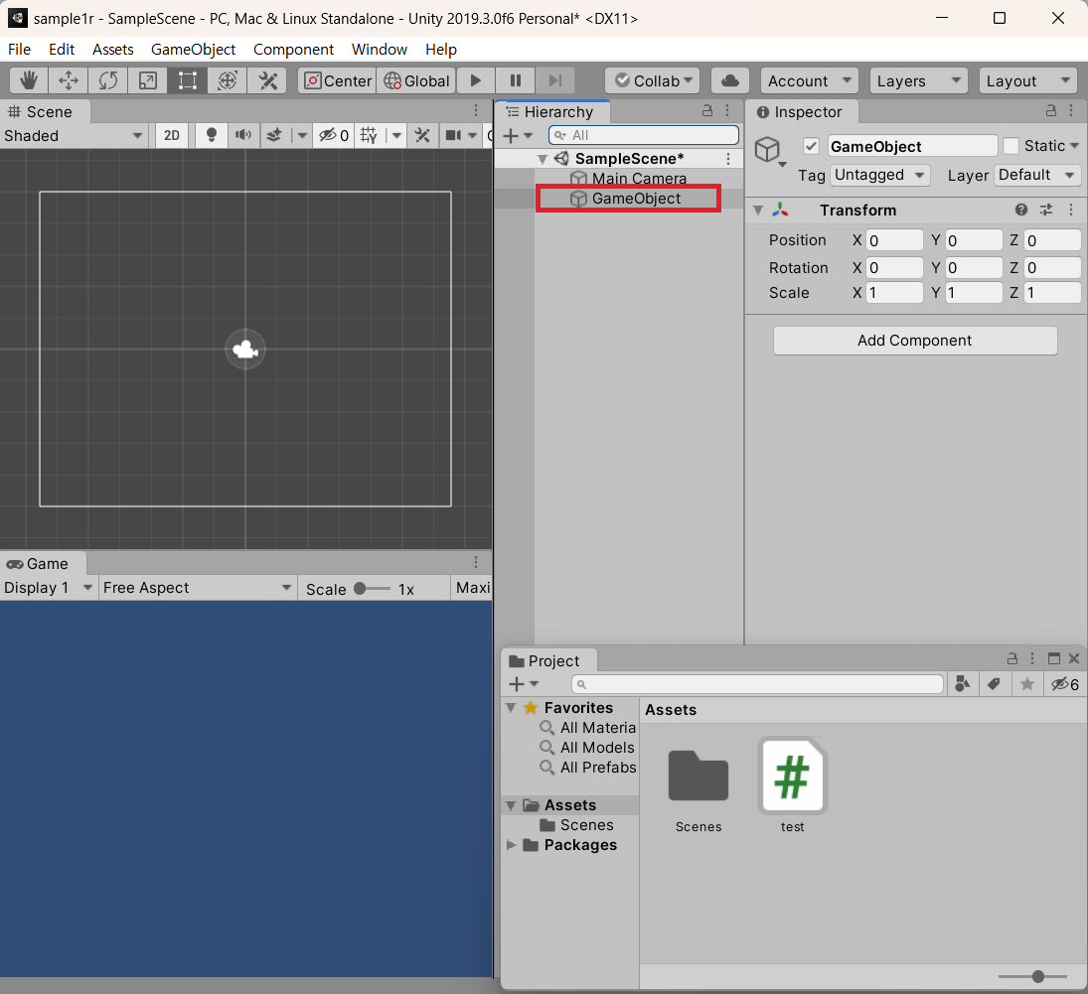Click the Step frame button

[x=555, y=80]
